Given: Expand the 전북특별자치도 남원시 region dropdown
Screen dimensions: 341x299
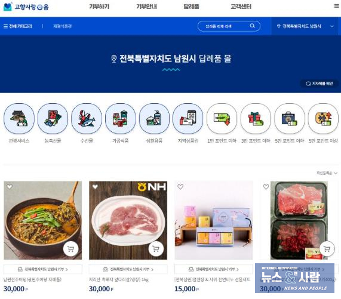Looking at the screenshot, I should pos(305,26).
